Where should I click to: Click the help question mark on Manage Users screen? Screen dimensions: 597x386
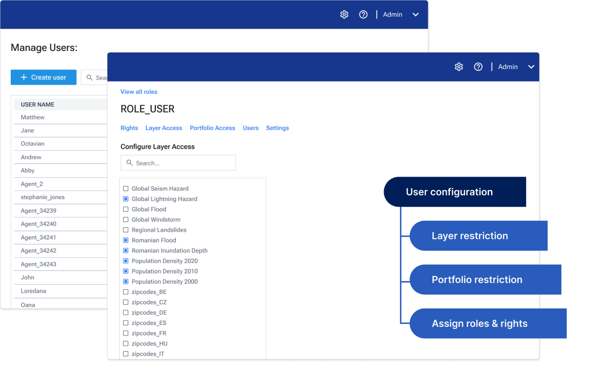(363, 14)
